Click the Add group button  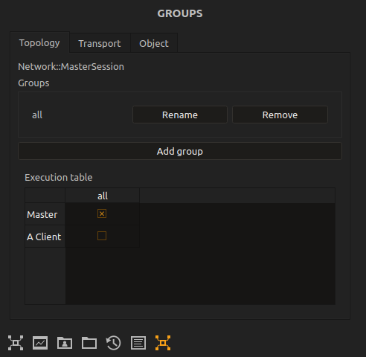(x=180, y=151)
